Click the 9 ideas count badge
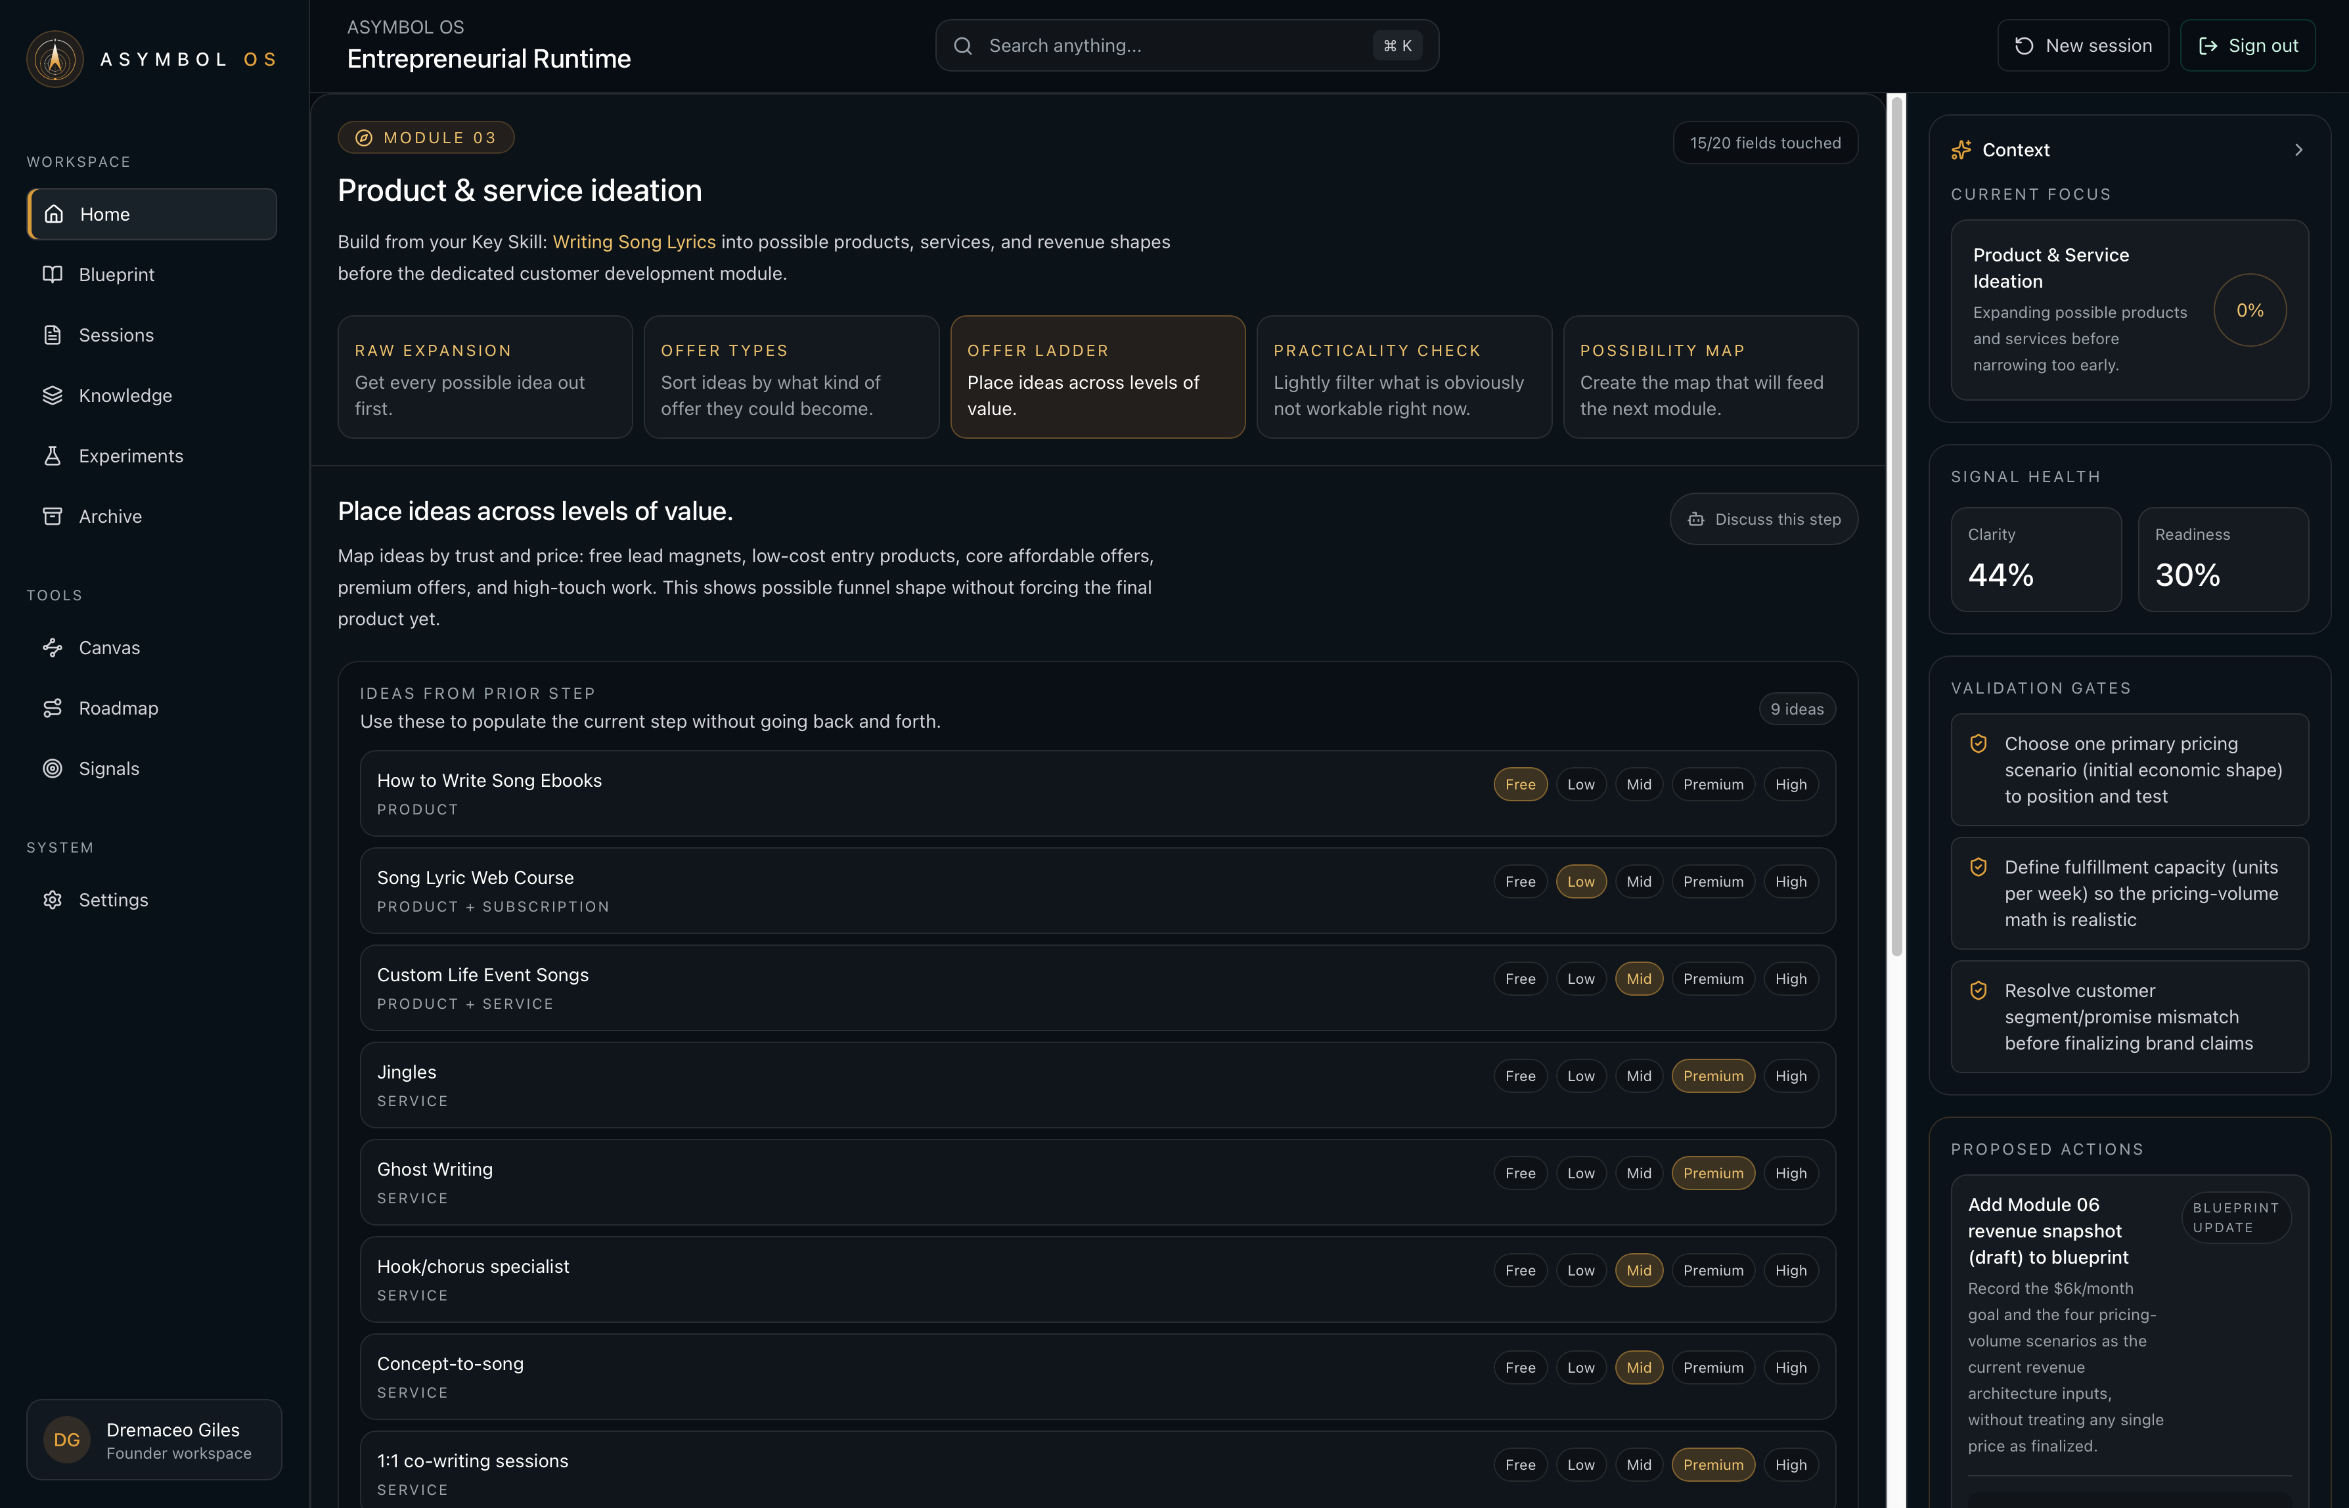 tap(1797, 709)
